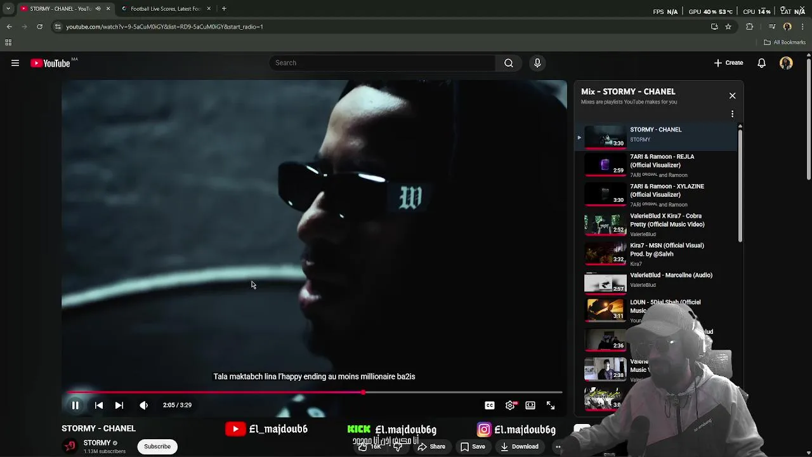Mute the STORMY tab audio icon
This screenshot has width=812, height=457.
98,9
